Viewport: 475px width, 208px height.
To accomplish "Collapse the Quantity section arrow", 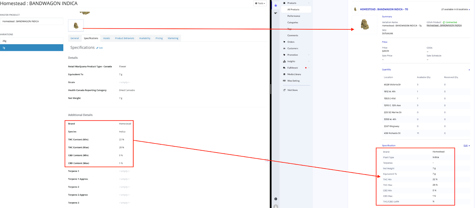I will (469, 70).
